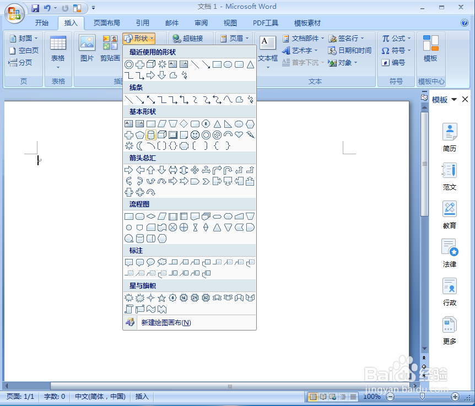Choose the vertical scroll shape
475x406 pixels.
point(129,309)
